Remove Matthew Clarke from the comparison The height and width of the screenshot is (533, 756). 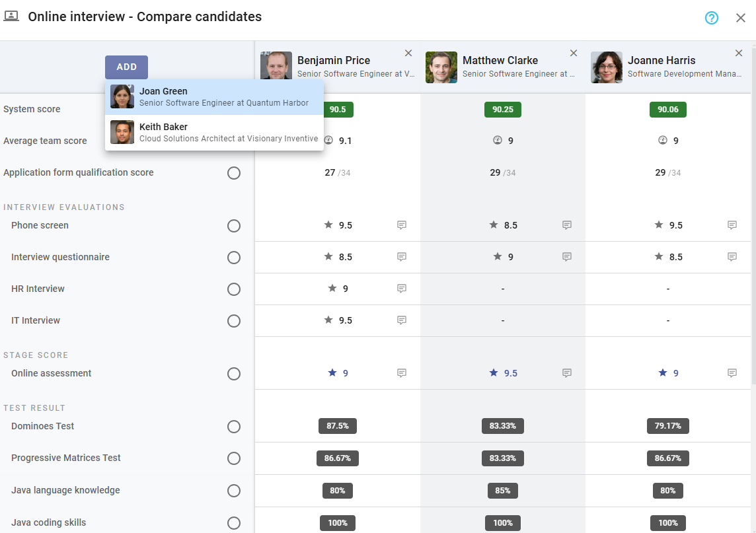click(x=573, y=53)
